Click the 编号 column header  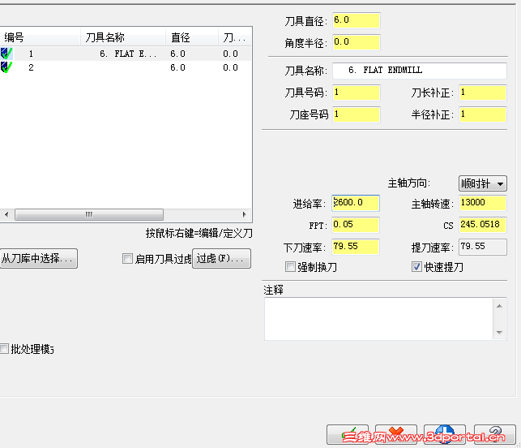pos(41,37)
